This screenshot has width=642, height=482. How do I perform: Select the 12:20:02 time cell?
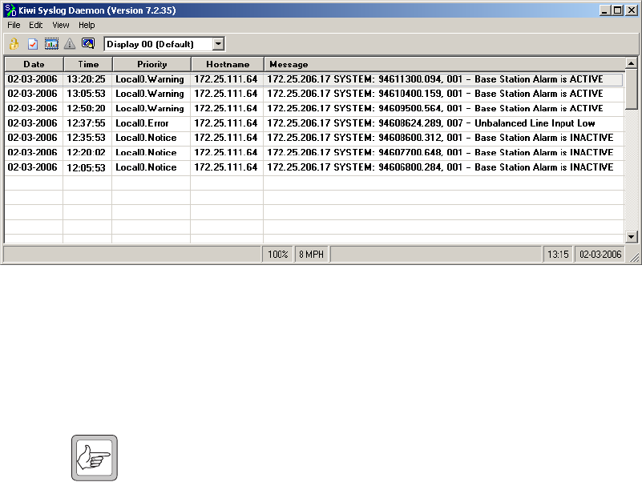tap(87, 153)
